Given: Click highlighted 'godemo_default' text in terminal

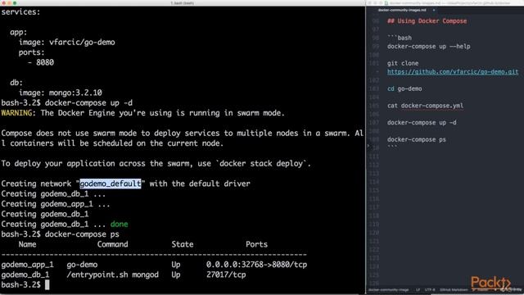Looking at the screenshot, I should pos(111,184).
